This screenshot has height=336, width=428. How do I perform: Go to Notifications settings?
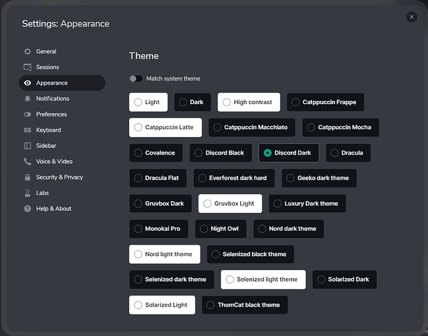(62, 99)
